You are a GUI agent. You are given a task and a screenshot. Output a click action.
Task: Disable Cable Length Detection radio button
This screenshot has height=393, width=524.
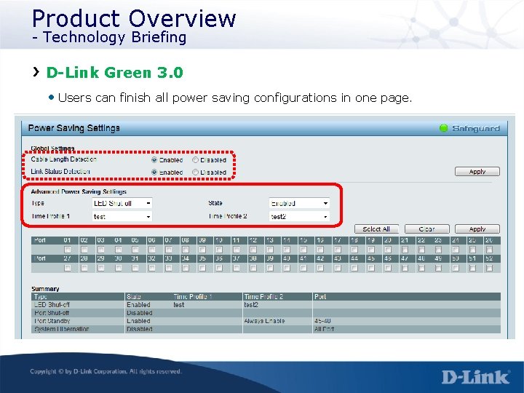196,159
